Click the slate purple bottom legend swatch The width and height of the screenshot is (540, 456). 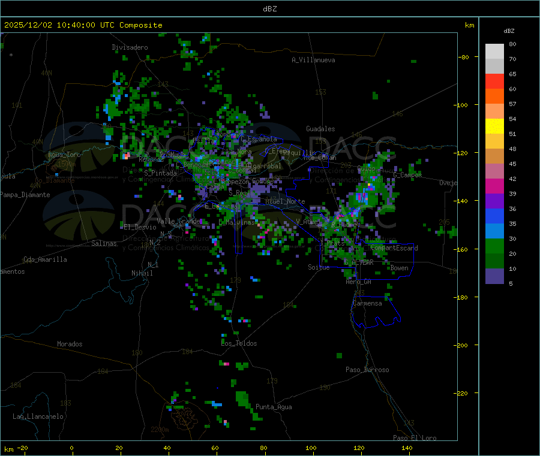pos(494,276)
